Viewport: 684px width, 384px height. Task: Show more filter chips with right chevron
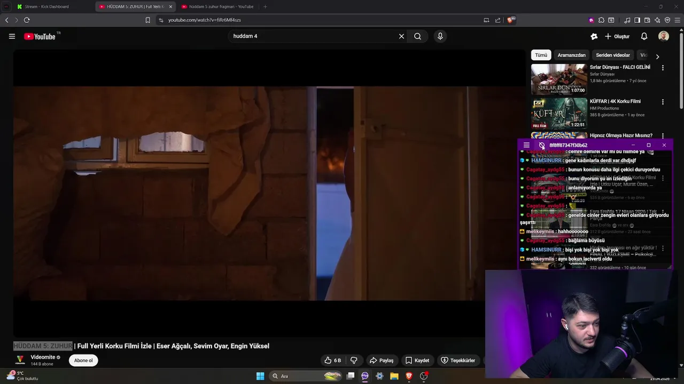pos(657,56)
